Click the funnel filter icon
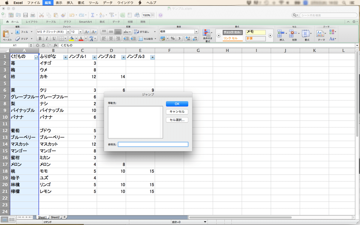 (x=111, y=15)
